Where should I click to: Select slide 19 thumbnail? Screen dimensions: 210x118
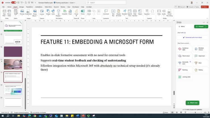tap(13, 90)
